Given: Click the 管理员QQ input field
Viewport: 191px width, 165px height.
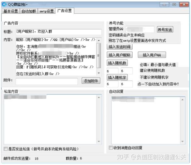Looking at the screenshot, I should click(140, 29).
